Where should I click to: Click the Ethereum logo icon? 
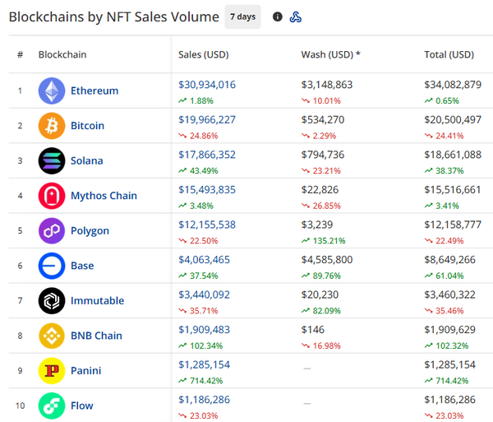51,90
